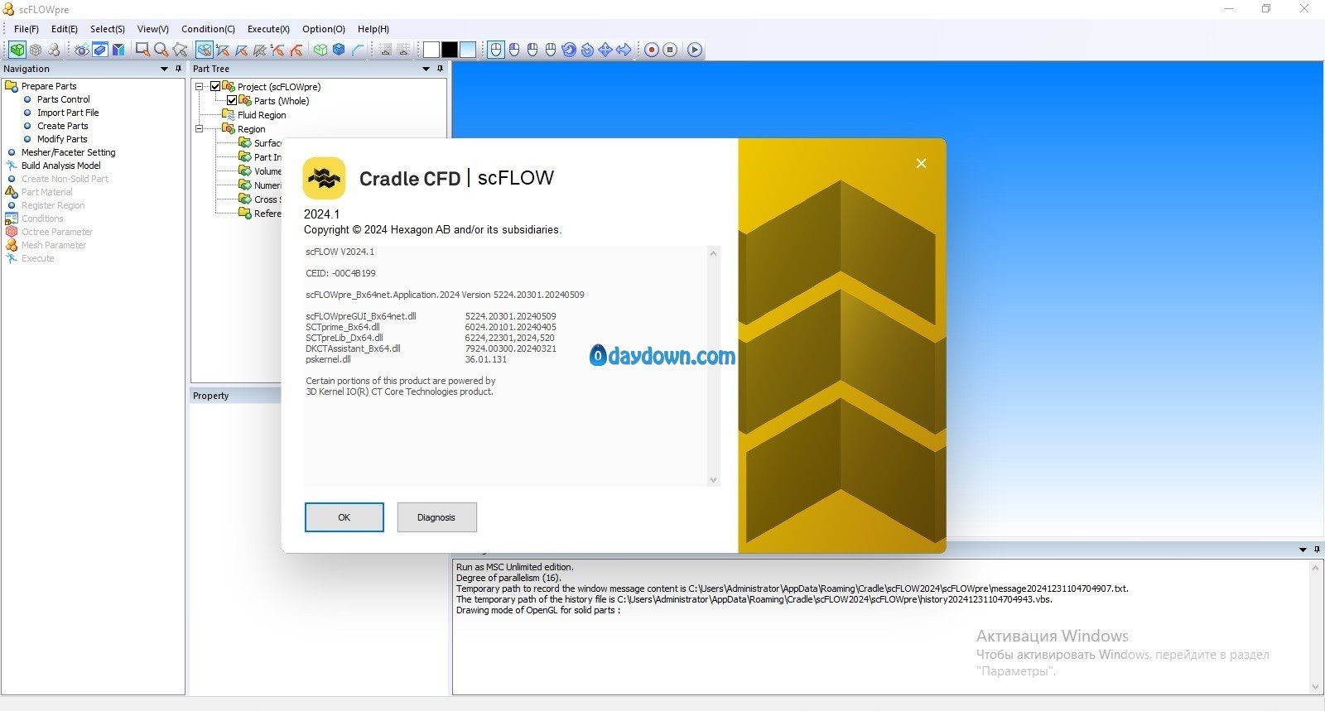Screen dimensions: 1325x711
Task: Click the blue right arrow toolbar icon
Action: tap(624, 50)
